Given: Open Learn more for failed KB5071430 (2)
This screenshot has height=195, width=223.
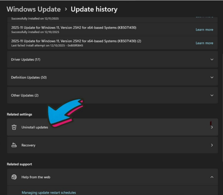Looking at the screenshot, I should tap(204, 43).
